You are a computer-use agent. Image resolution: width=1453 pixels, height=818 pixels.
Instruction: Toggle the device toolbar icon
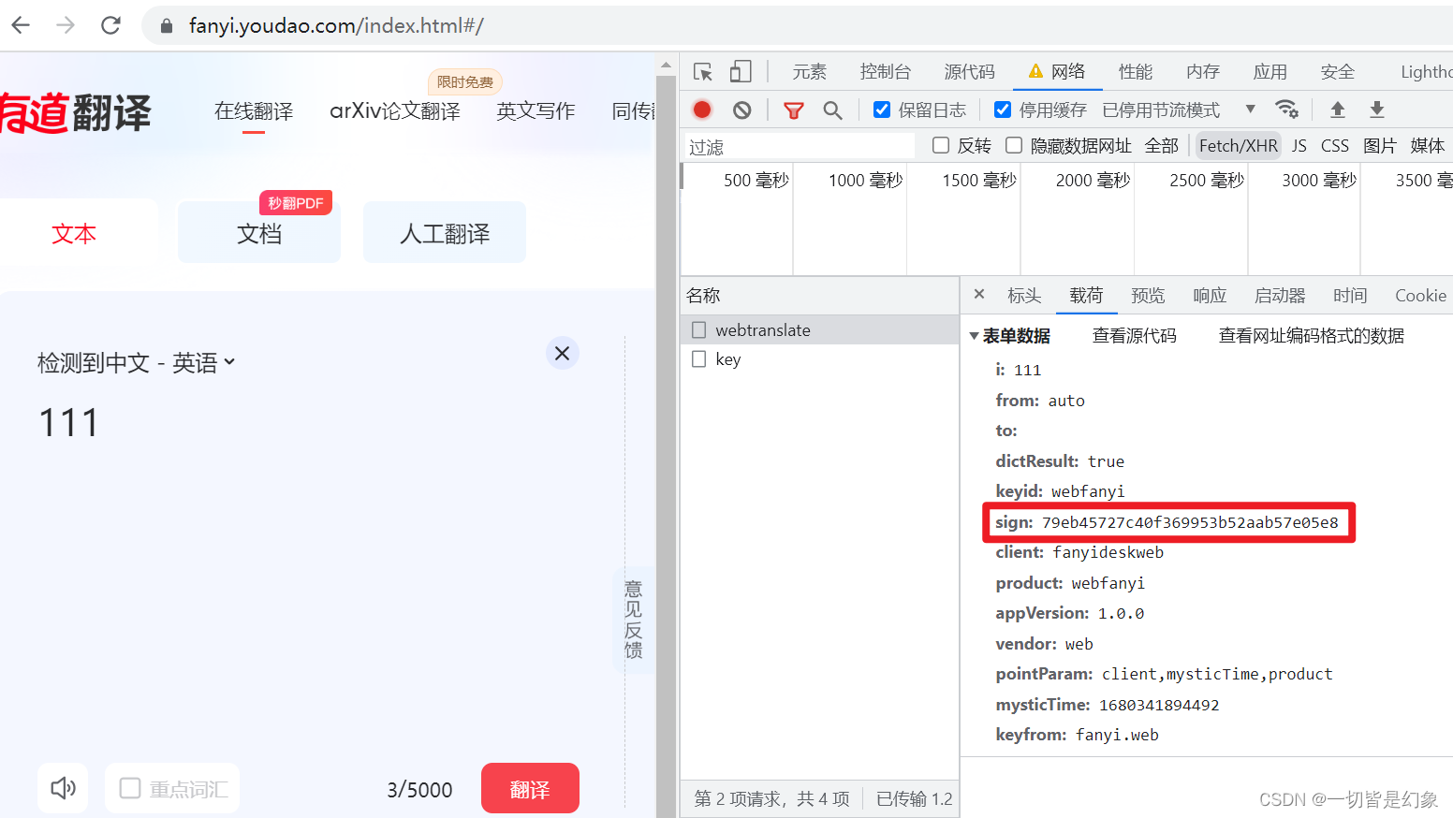tap(741, 72)
